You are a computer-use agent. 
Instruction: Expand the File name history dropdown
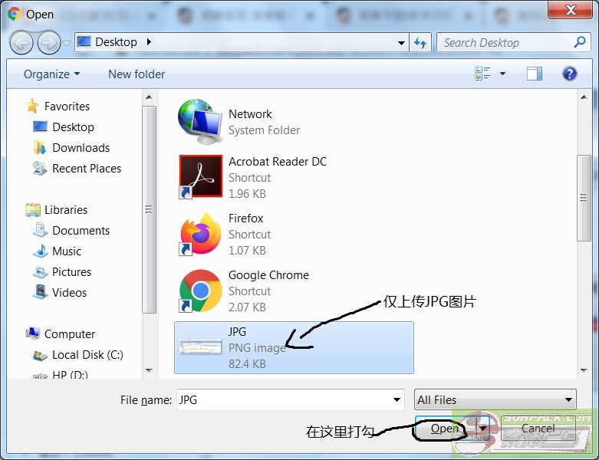[397, 399]
